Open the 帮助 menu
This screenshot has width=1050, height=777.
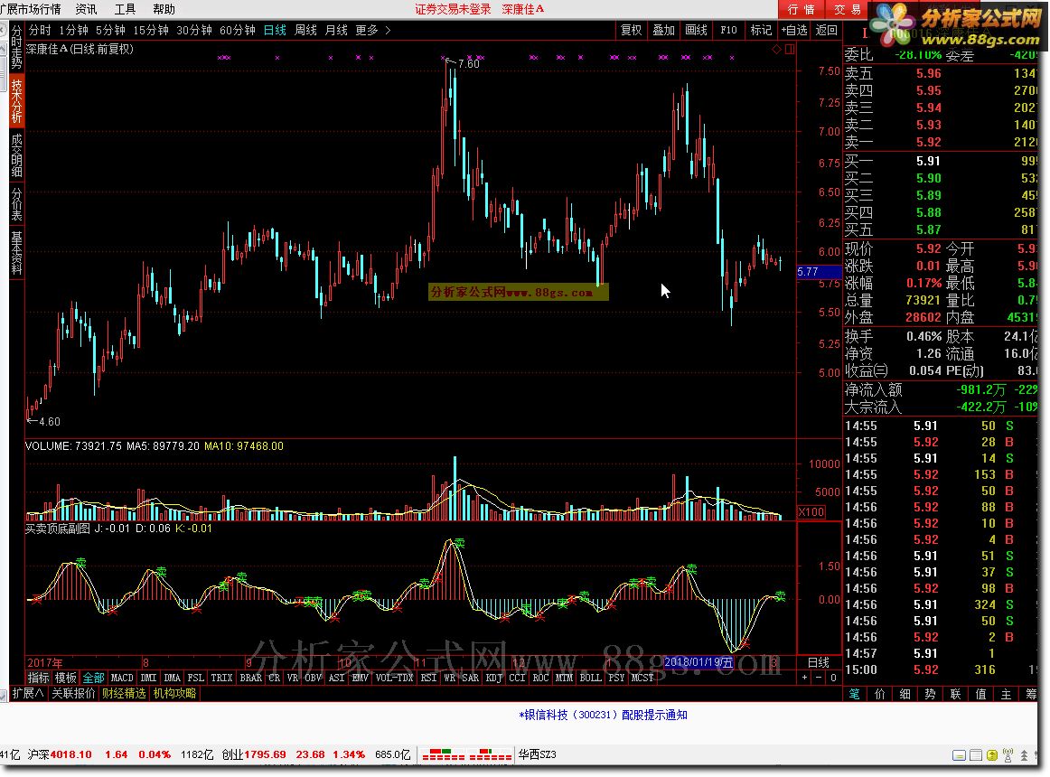pyautogui.click(x=164, y=9)
